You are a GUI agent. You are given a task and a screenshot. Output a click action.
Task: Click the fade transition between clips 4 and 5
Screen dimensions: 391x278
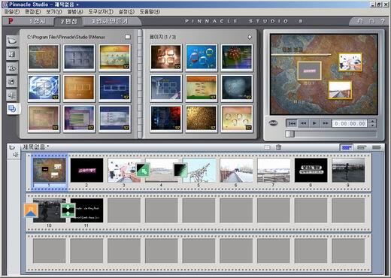point(180,170)
